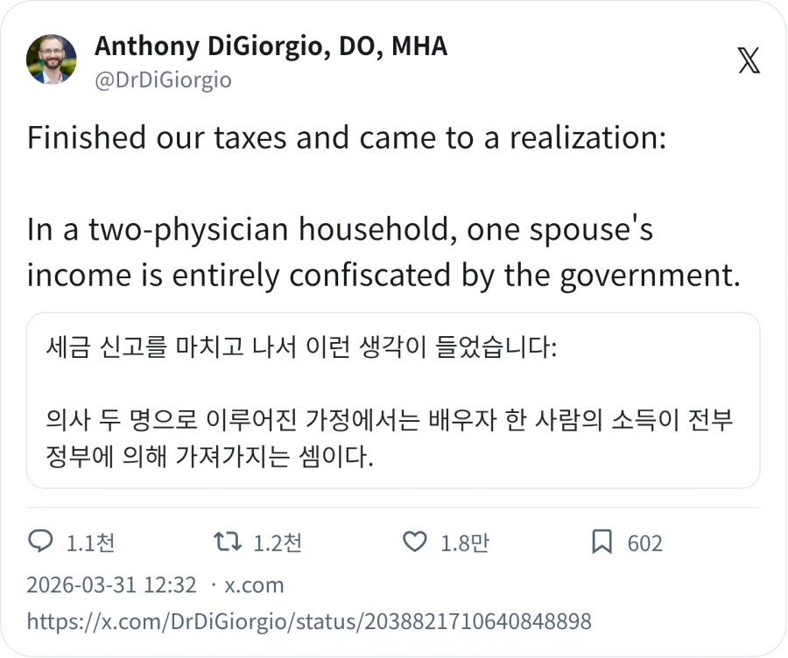Click the reply speech bubble icon
The height and width of the screenshot is (658, 788).
41,542
